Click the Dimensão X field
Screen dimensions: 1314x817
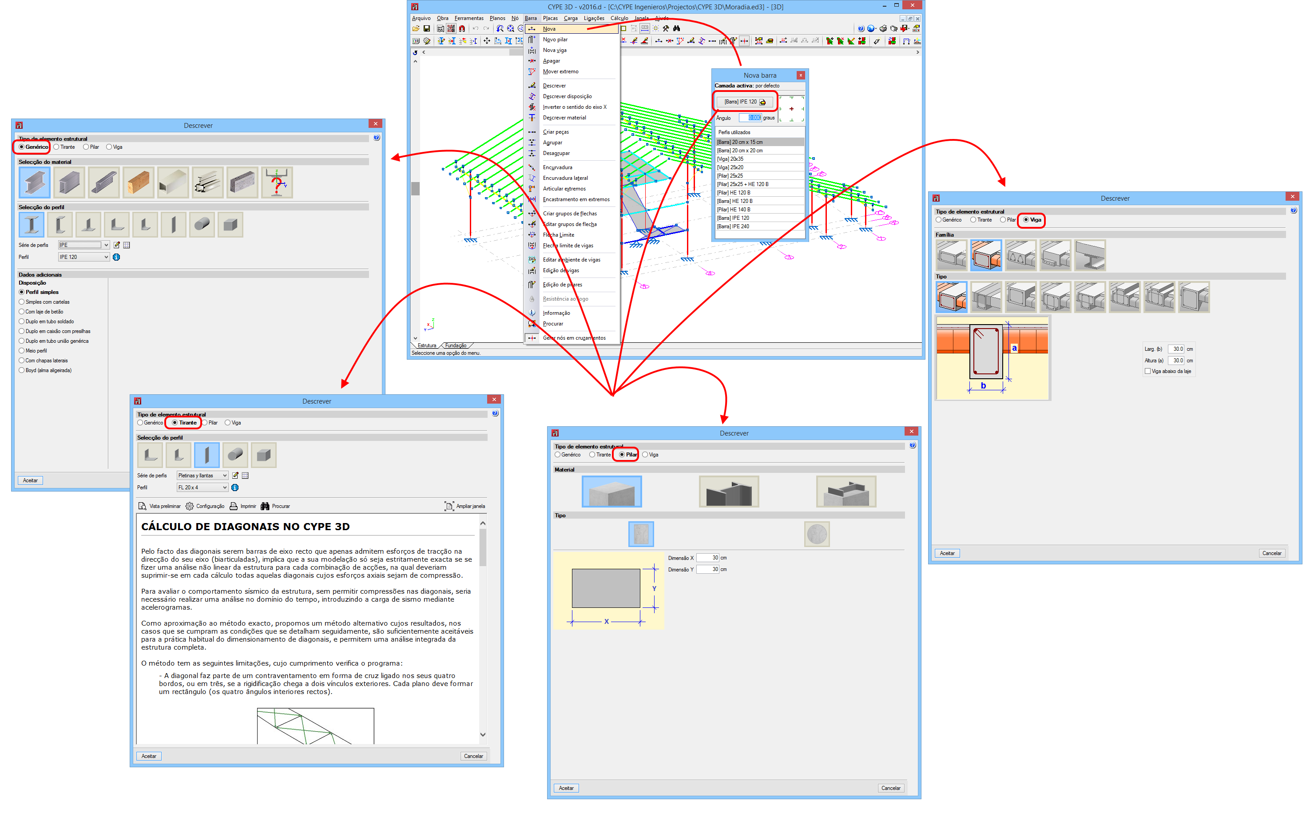tap(708, 558)
